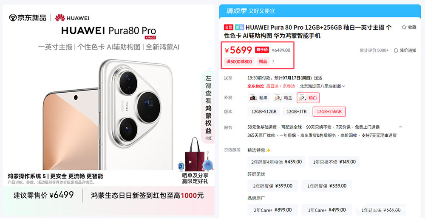Viewport: 425px width, 218px height.
Task: Click the Pura80 Pro phone product image
Action: click(108, 115)
